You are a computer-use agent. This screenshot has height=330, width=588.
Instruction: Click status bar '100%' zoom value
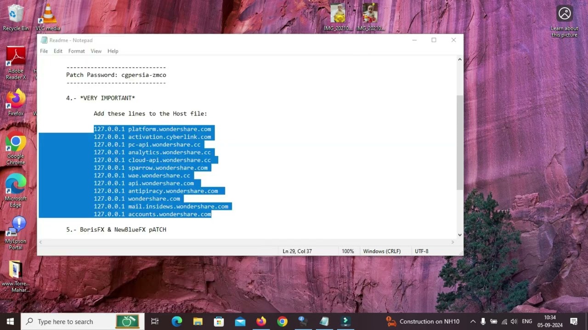[x=348, y=251]
